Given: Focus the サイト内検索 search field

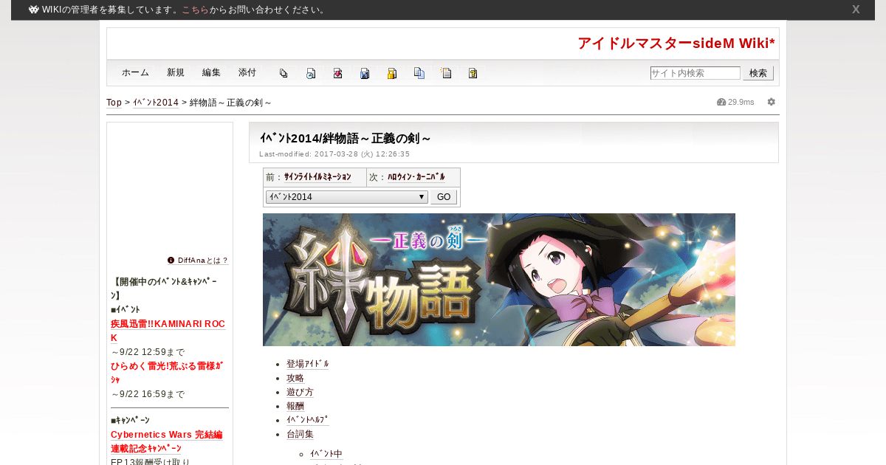Looking at the screenshot, I should pos(695,73).
